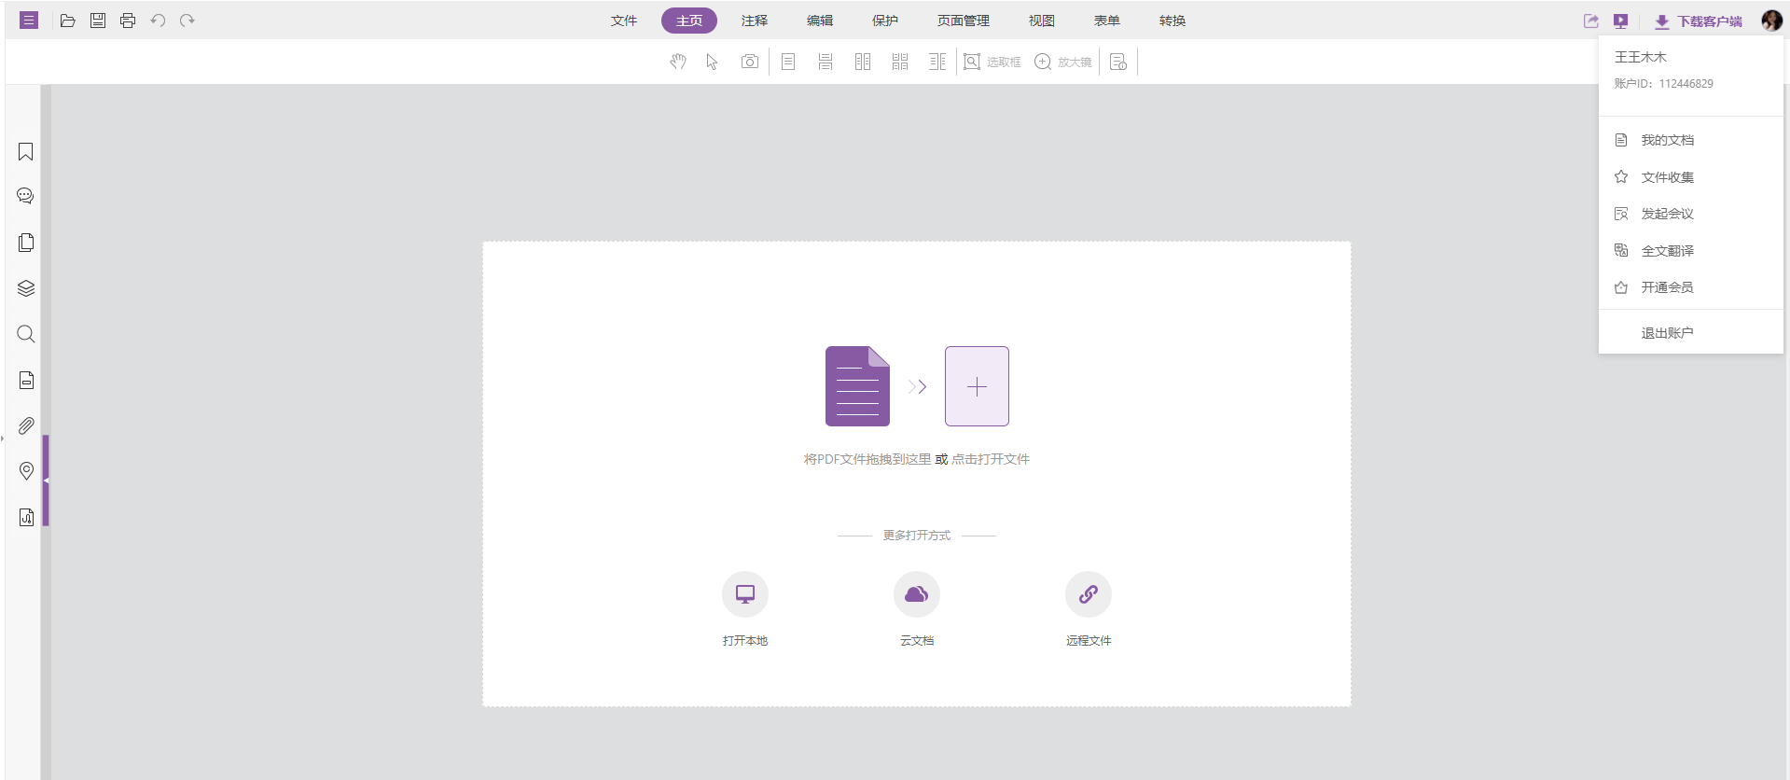The width and height of the screenshot is (1790, 780).
Task: Choose 退出账户 to log out
Action: point(1667,333)
